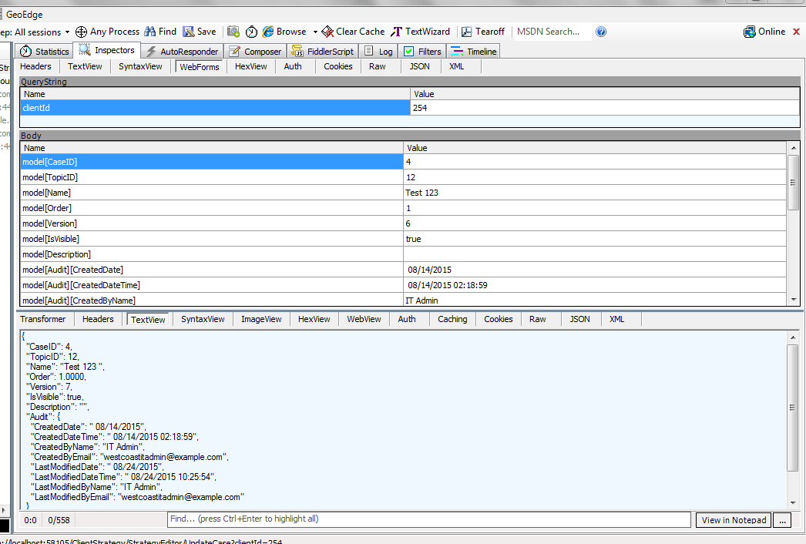This screenshot has height=544, width=806.
Task: Click the View in Notepad button
Action: coord(734,520)
